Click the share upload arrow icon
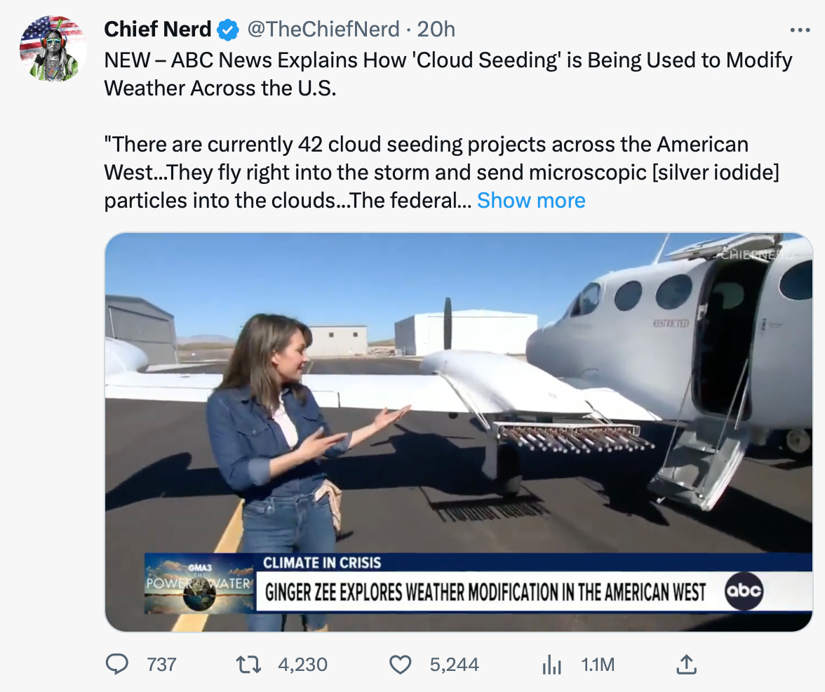The width and height of the screenshot is (825, 692). pos(685,664)
